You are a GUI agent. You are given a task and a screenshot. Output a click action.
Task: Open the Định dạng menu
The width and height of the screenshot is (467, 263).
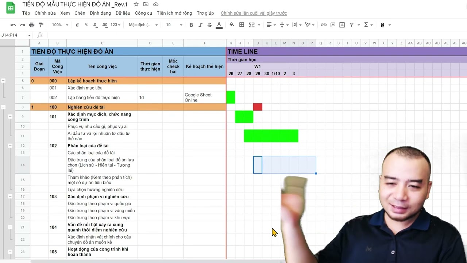pyautogui.click(x=100, y=13)
